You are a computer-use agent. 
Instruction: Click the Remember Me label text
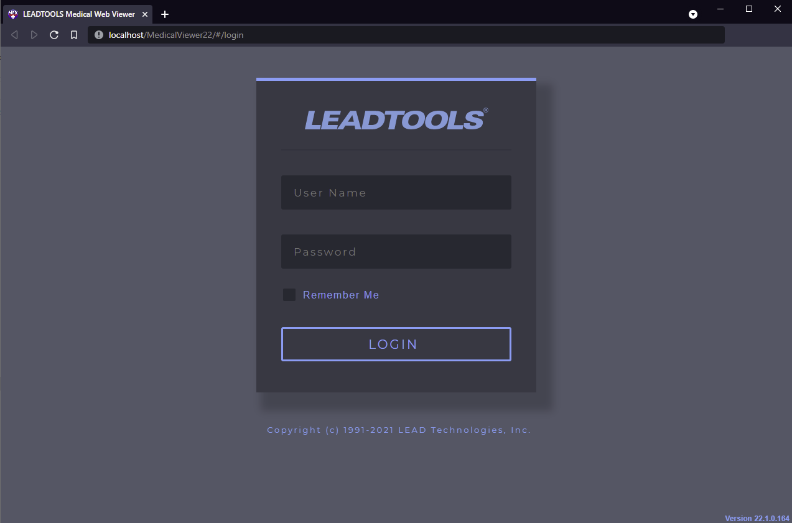[341, 295]
